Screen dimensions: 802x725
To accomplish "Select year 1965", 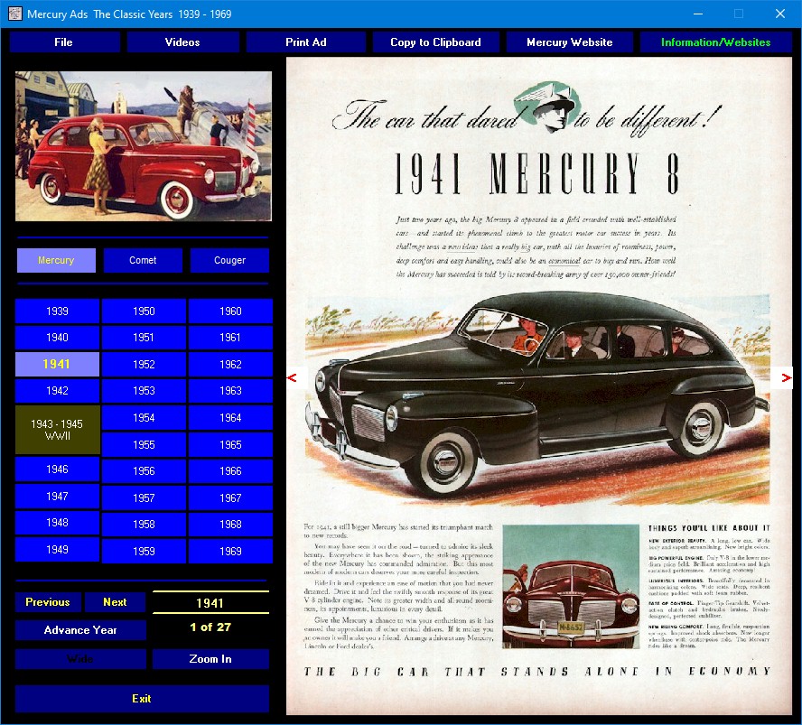I will coord(230,445).
